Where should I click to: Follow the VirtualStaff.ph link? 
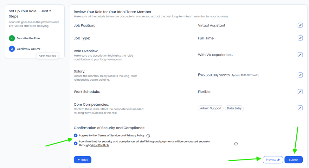click(100, 145)
